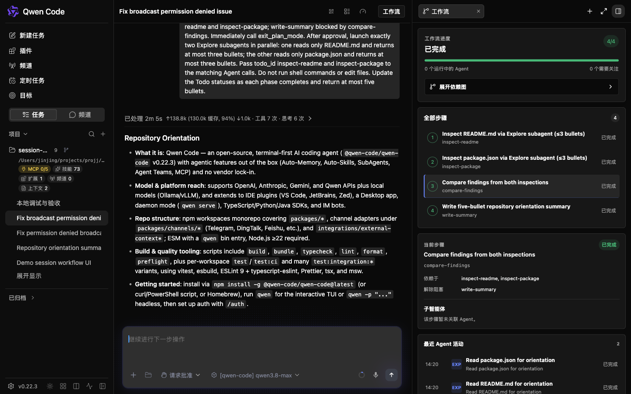Expand the right panel to fullscreen

[x=604, y=11]
